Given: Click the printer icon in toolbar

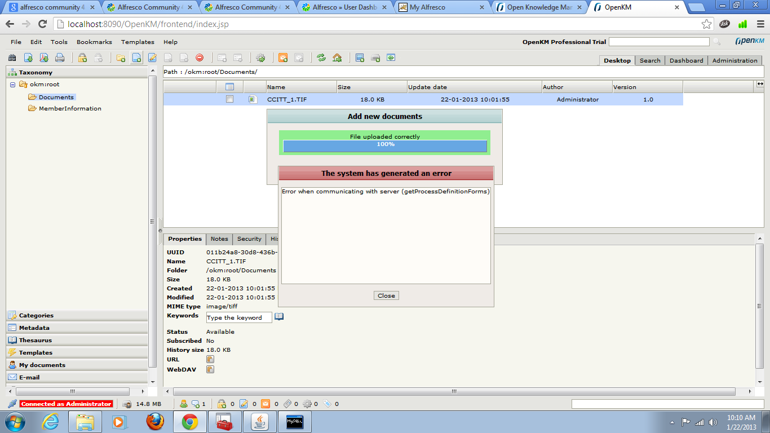Looking at the screenshot, I should coord(60,58).
